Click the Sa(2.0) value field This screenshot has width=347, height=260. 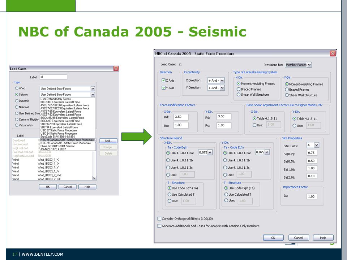click(x=312, y=176)
